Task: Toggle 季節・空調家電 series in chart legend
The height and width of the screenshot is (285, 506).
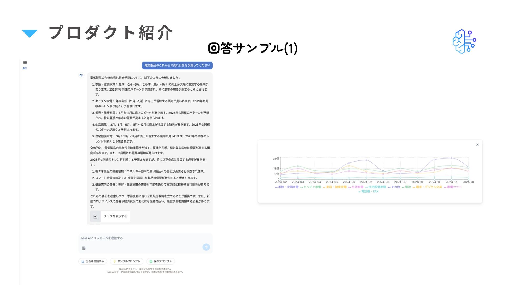Action: (287, 187)
